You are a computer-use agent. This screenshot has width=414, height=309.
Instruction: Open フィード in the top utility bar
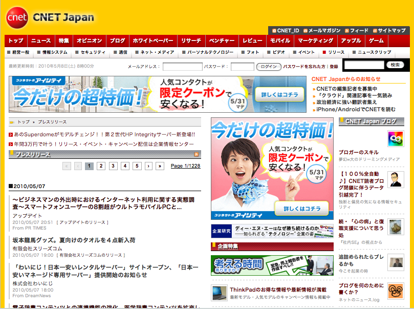pos(357,31)
